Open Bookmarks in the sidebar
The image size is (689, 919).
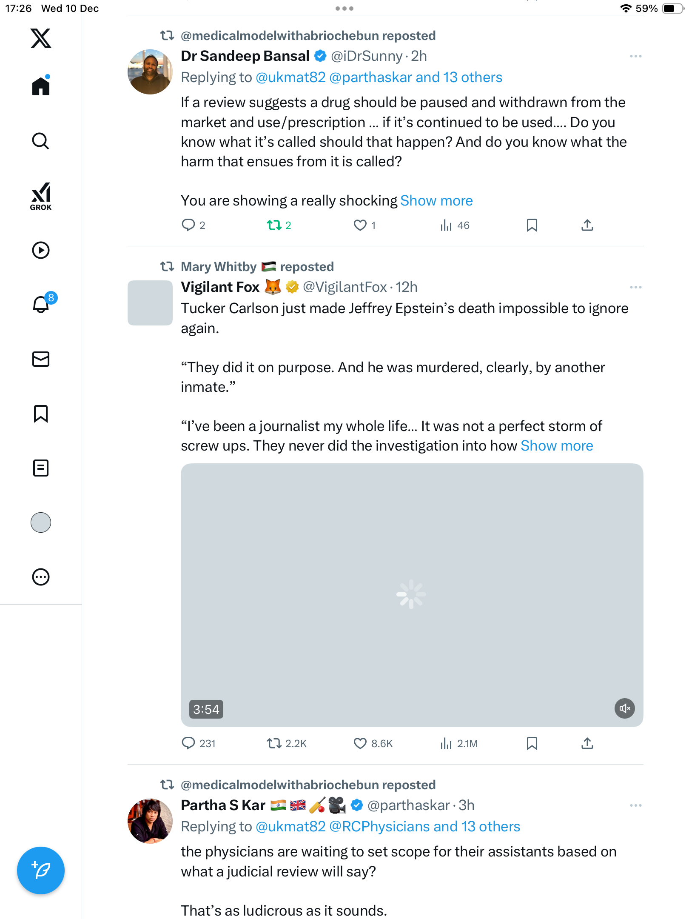[41, 414]
